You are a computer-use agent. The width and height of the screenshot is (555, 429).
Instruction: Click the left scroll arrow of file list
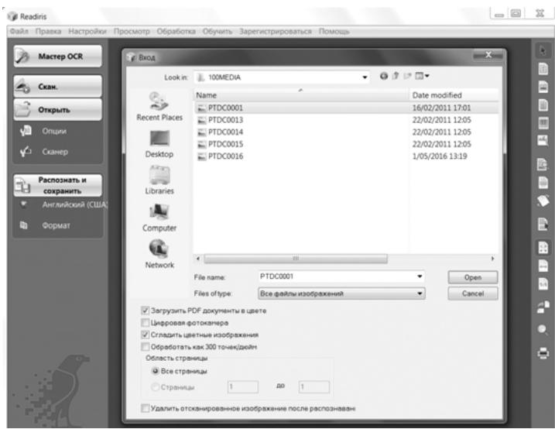click(x=198, y=259)
